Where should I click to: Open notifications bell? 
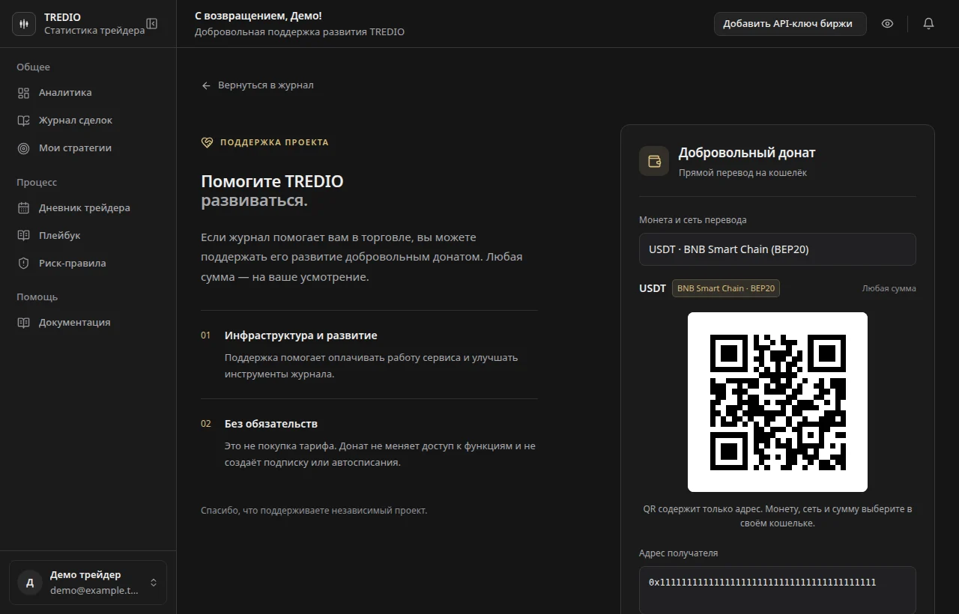pyautogui.click(x=929, y=24)
